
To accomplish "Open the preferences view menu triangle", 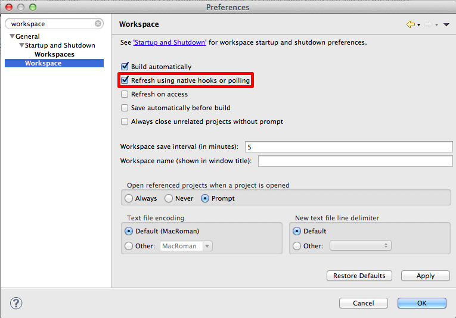I will pos(446,24).
